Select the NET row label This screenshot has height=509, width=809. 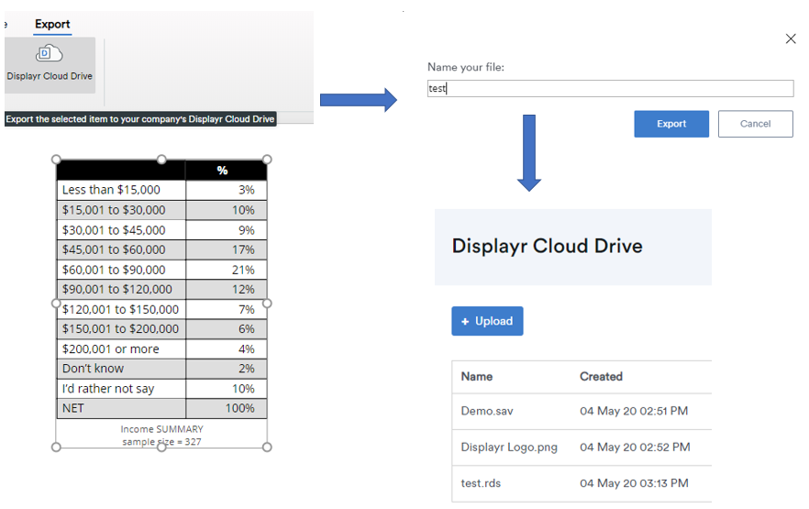tap(72, 408)
